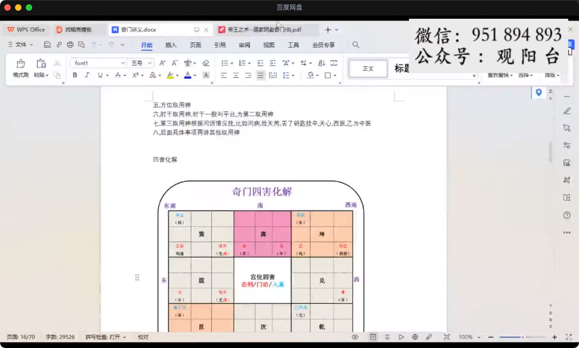The width and height of the screenshot is (579, 348).
Task: Toggle italic formatting
Action: [87, 75]
